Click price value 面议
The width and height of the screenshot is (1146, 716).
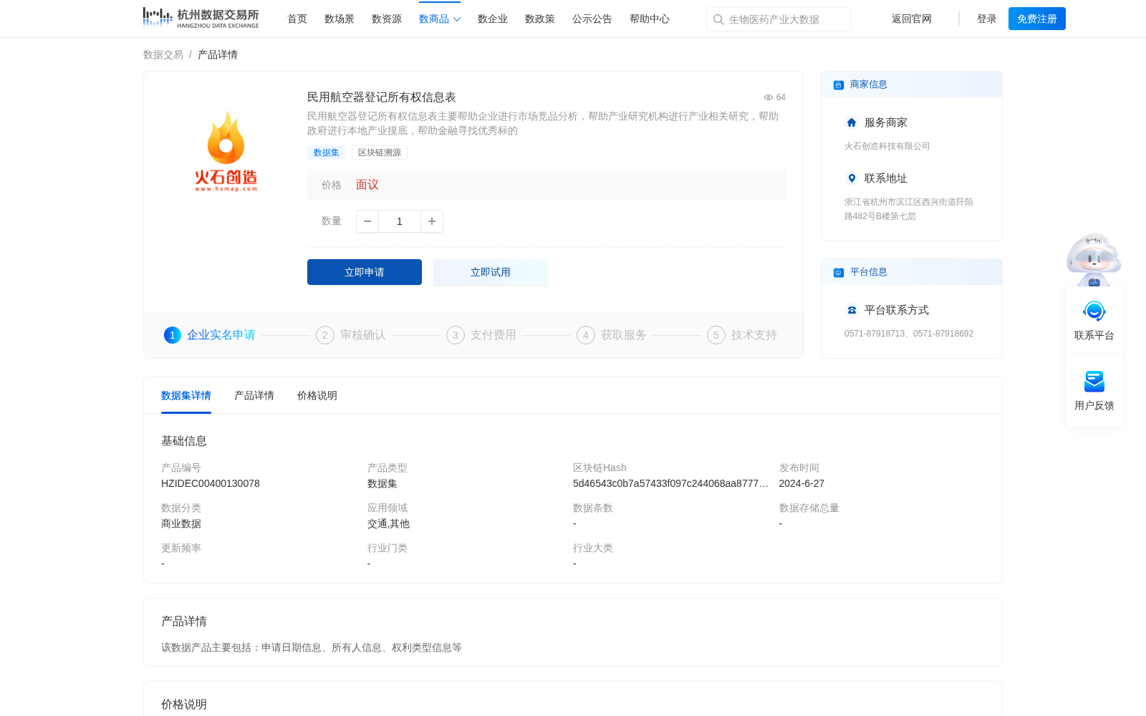pyautogui.click(x=367, y=185)
